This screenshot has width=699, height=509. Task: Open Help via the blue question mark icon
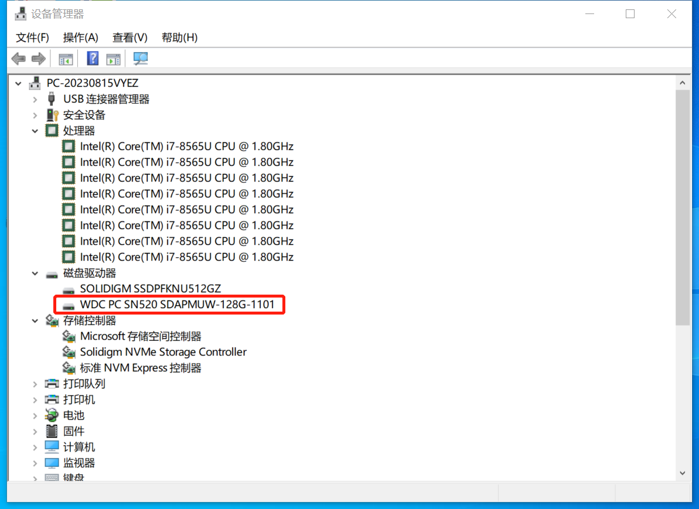click(x=93, y=59)
